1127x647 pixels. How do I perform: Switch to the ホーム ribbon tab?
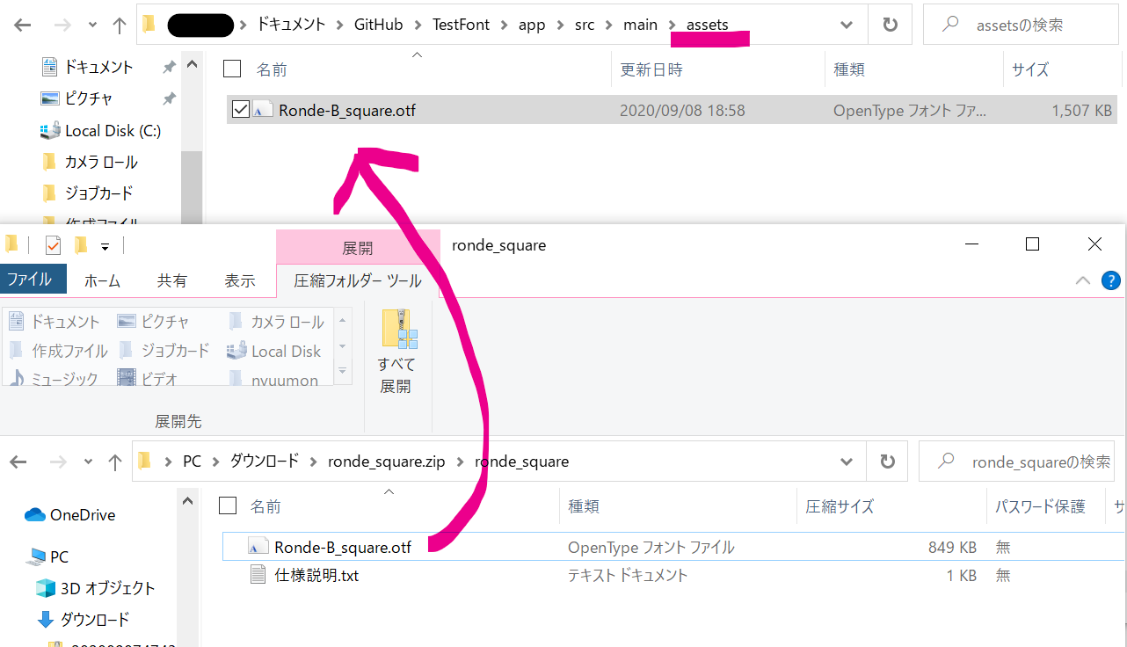[x=102, y=280]
